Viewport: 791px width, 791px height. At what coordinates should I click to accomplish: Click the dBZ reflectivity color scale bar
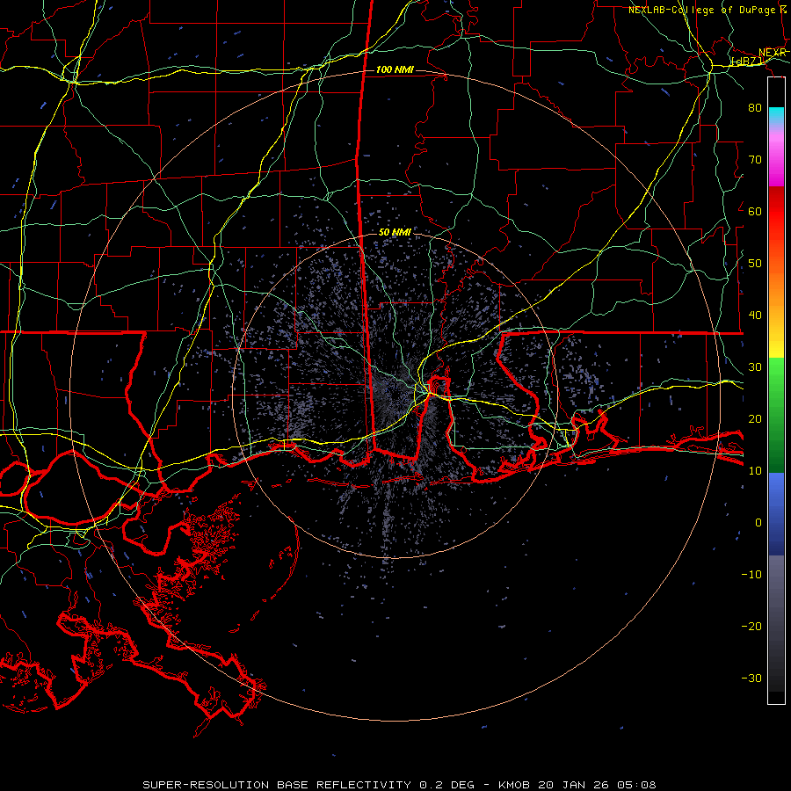click(776, 390)
